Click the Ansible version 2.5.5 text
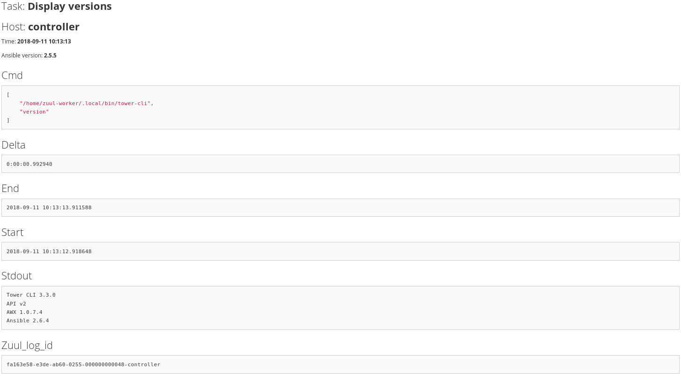This screenshot has height=377, width=681. pyautogui.click(x=50, y=56)
